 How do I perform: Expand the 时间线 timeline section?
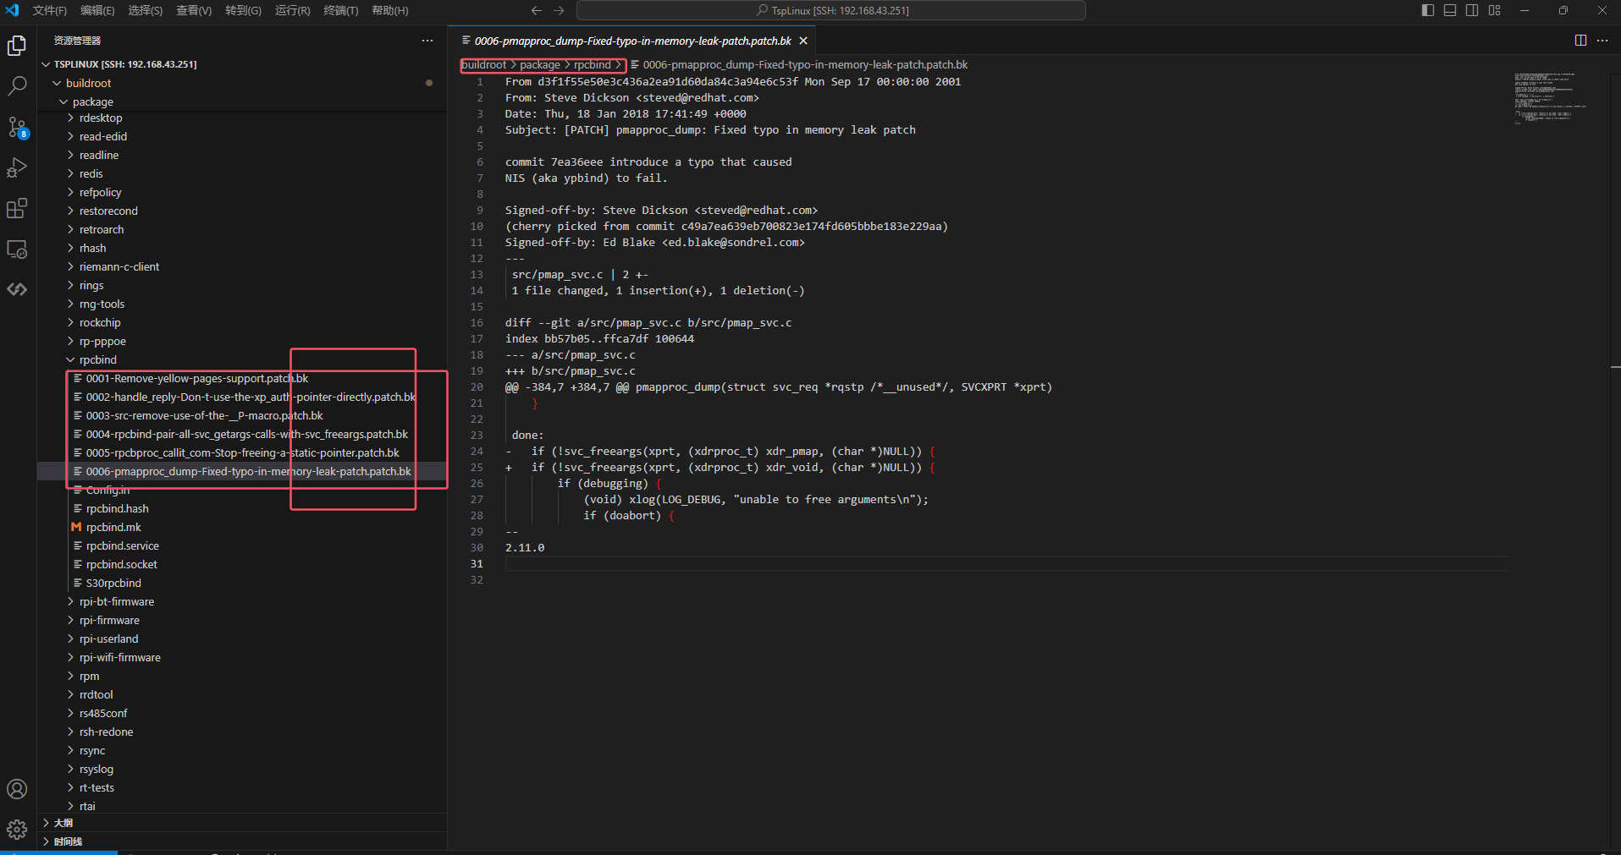pyautogui.click(x=242, y=841)
